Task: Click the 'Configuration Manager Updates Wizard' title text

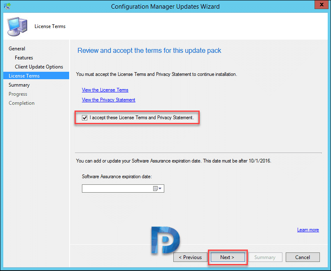Action: point(165,7)
